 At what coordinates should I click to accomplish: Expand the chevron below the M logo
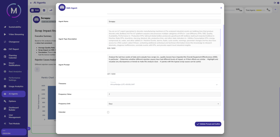pos(17,21)
